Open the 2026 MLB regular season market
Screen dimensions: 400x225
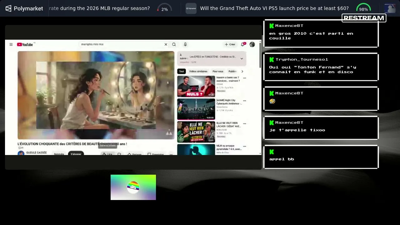click(99, 8)
